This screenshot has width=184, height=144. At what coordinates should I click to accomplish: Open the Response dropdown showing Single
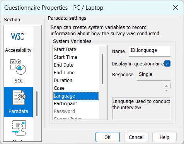tap(154, 75)
